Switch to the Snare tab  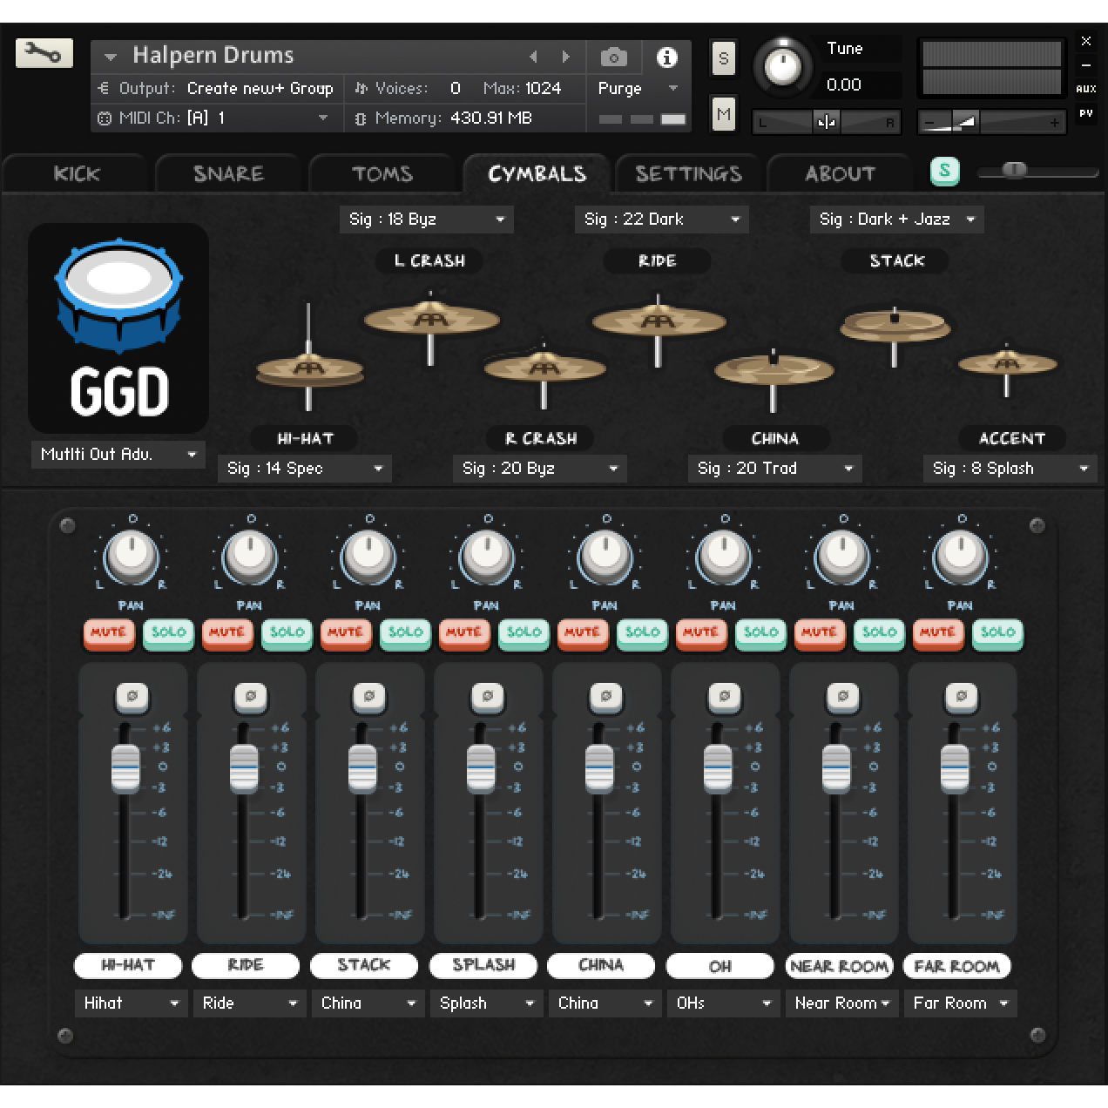tap(228, 173)
